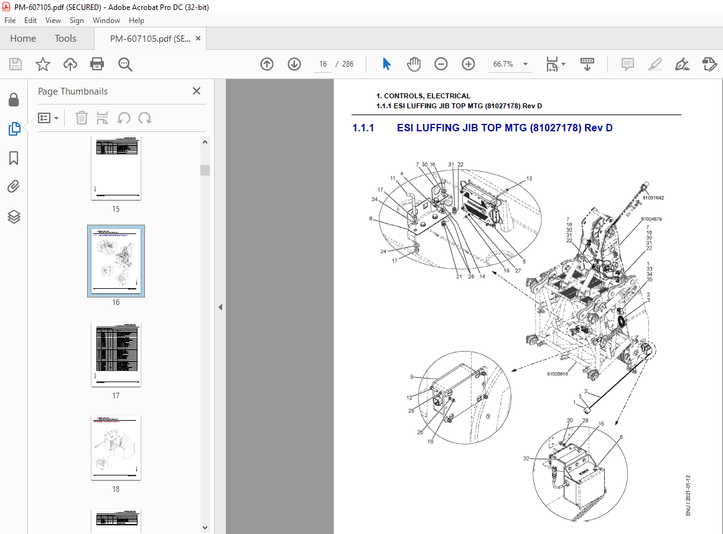This screenshot has height=534, width=723.
Task: Open the security lock panel
Action: 14,100
